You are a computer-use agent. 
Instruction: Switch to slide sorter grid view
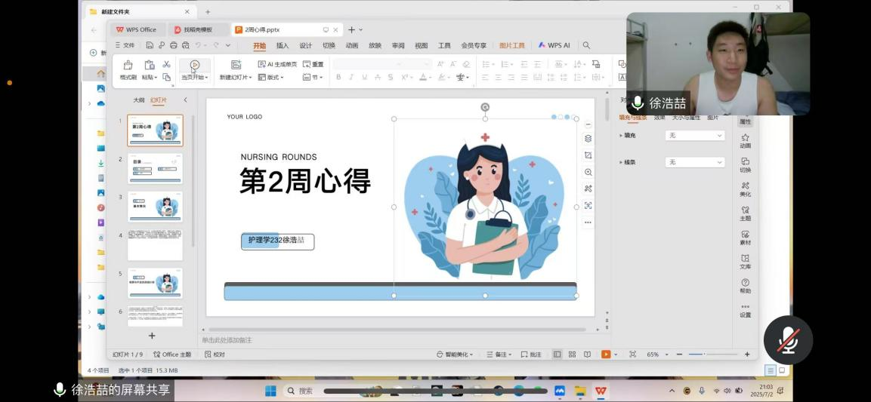pyautogui.click(x=572, y=354)
